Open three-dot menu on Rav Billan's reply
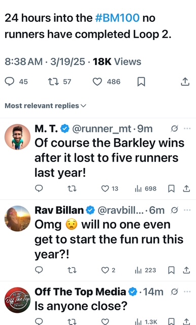This screenshot has width=196, height=325. (x=187, y=210)
